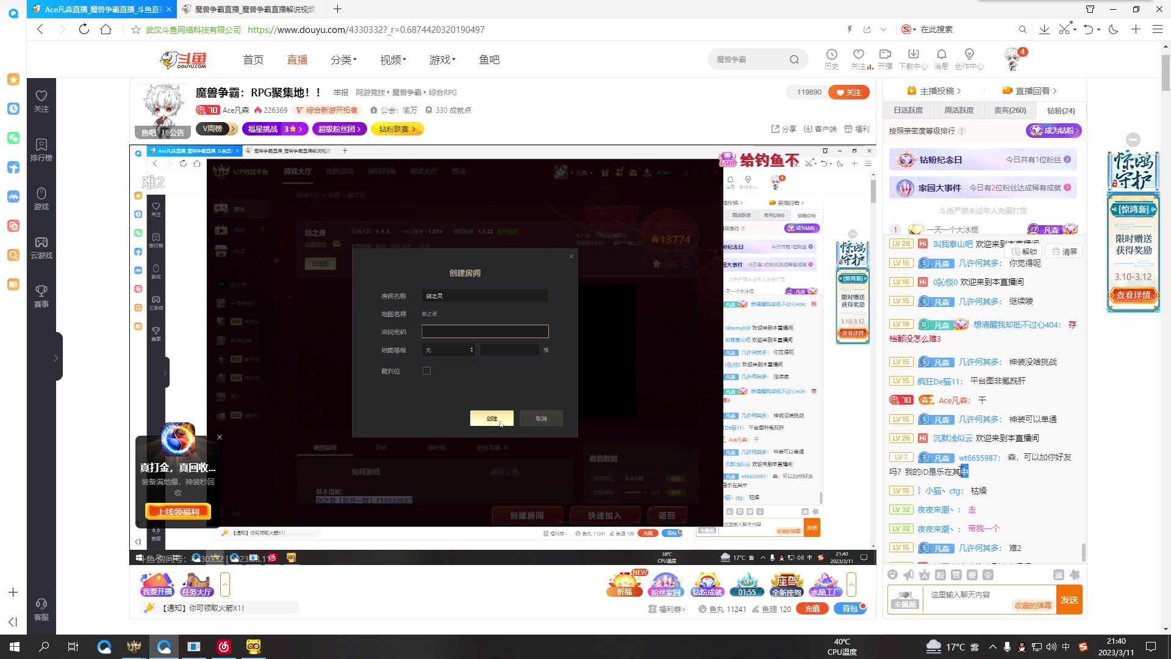Close the popup ad with the X
This screenshot has width=1171, height=659.
[220, 437]
